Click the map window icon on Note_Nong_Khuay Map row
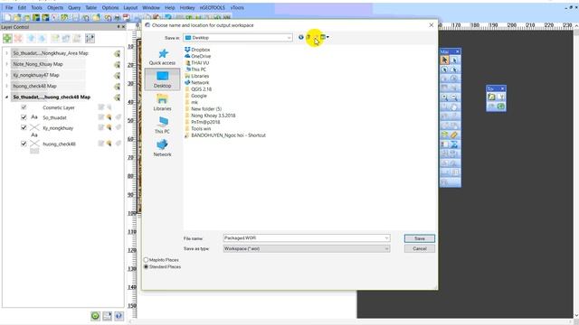The height and width of the screenshot is (325, 579). (117, 64)
